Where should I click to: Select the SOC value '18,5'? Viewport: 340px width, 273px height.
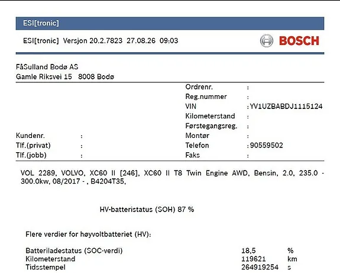click(248, 250)
